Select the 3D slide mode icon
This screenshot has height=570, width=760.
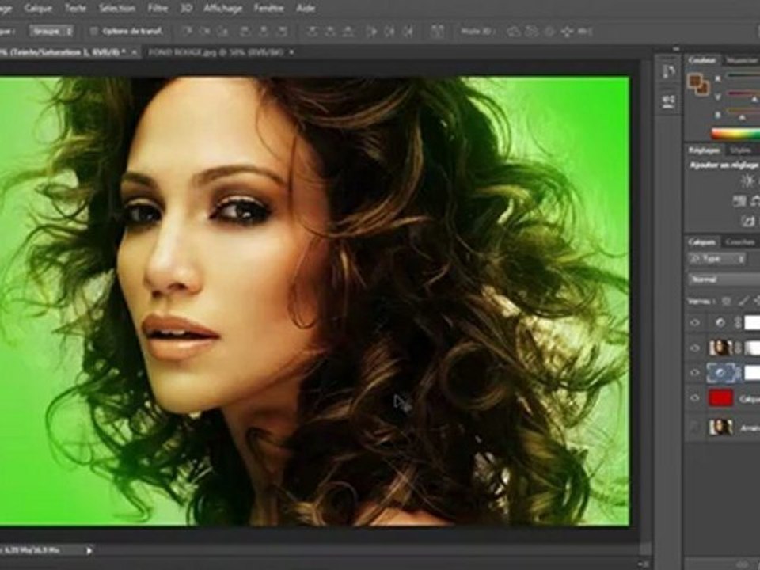pos(567,32)
